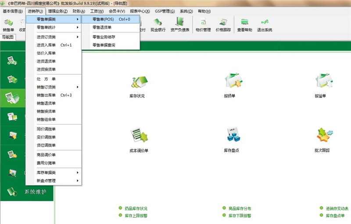351x224 pixels.
Task: Select the 系统维护 sidebar icon
Action: pos(12,192)
